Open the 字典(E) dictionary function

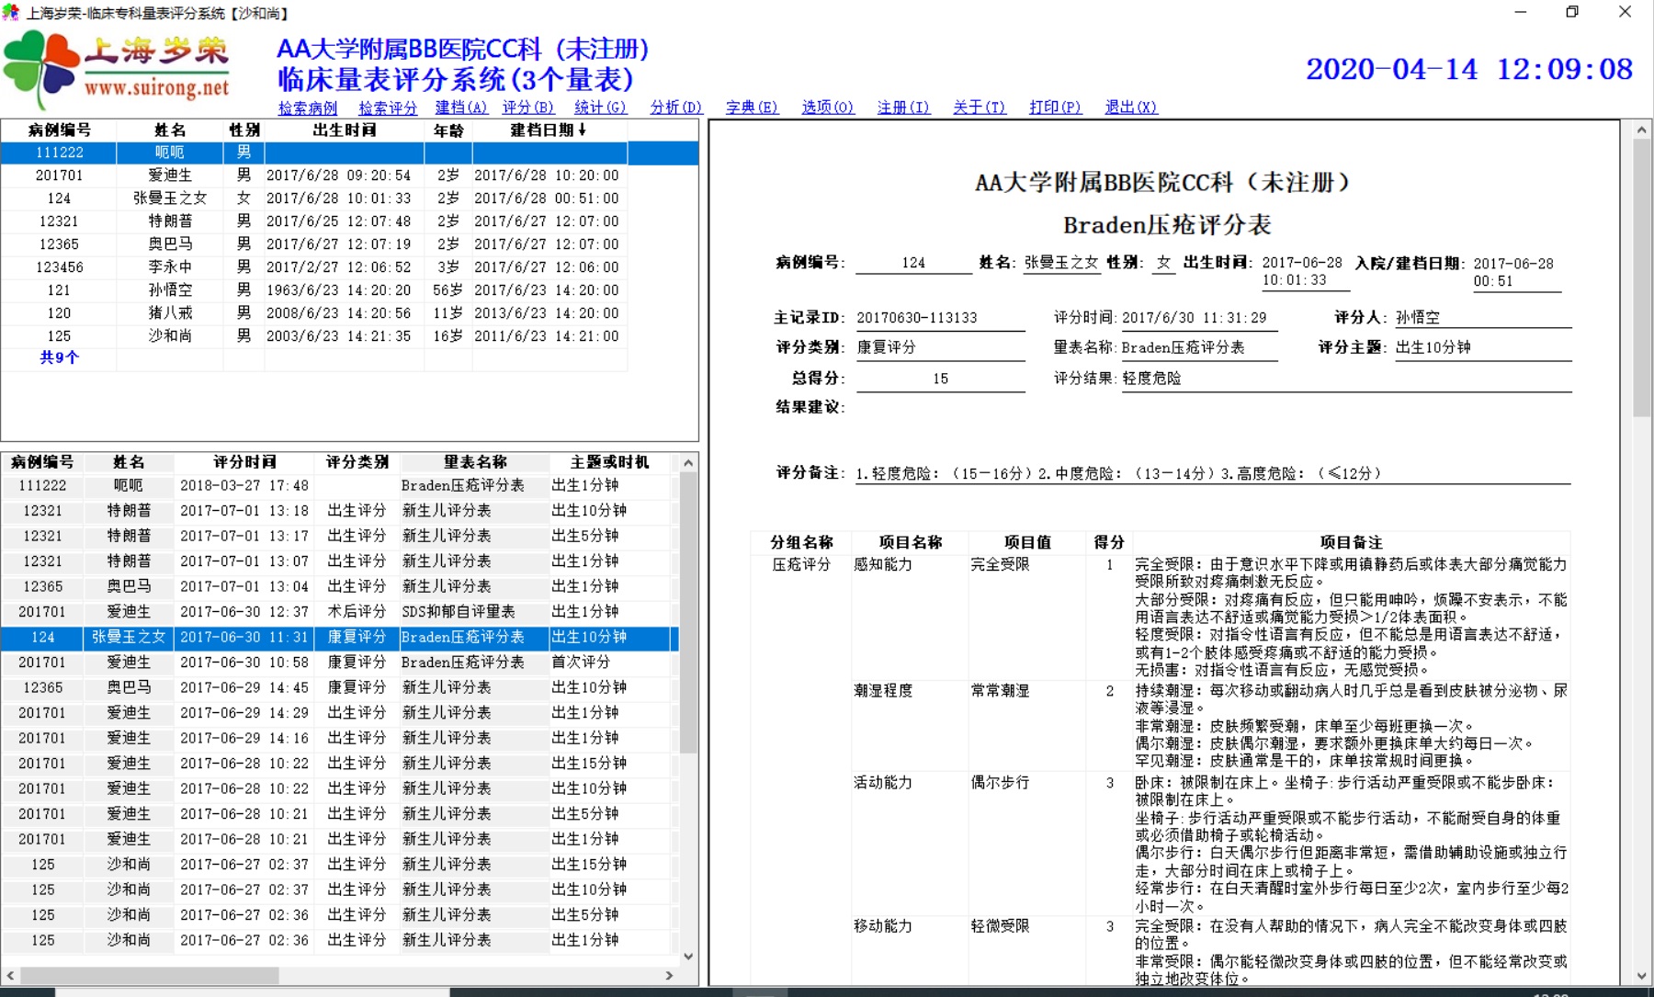pyautogui.click(x=751, y=108)
